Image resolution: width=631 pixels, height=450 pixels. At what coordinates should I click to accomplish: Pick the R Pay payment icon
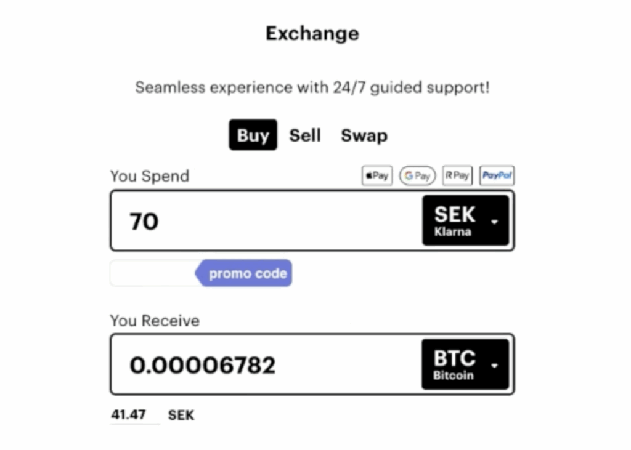tap(457, 176)
